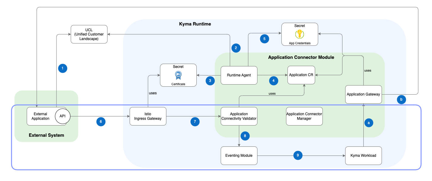Select the Eventing Module box
Image resolution: width=432 pixels, height=181 pixels.
[x=239, y=156]
